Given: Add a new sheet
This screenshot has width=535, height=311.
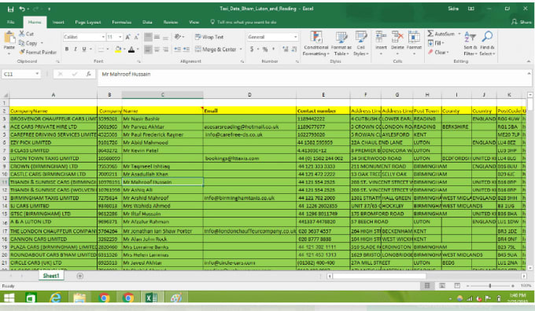Looking at the screenshot, I should click(79, 276).
